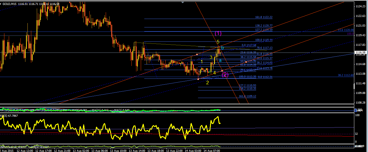
Task: Click price axis value 1113.08
Action: pos(361,74)
